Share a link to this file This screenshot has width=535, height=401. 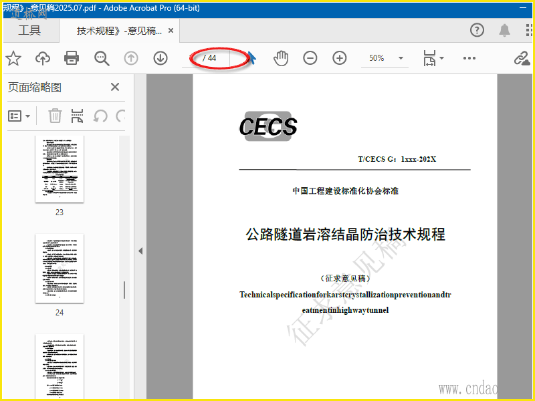pos(522,58)
